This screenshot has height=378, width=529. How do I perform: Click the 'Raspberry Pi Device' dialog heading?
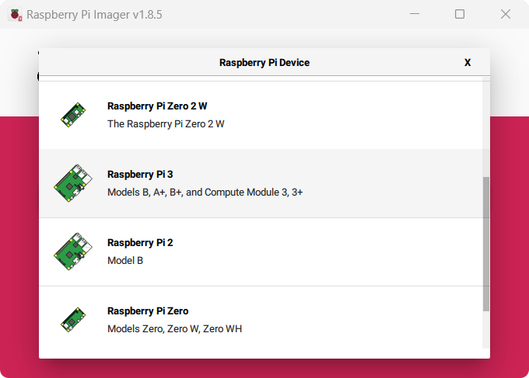(x=264, y=63)
